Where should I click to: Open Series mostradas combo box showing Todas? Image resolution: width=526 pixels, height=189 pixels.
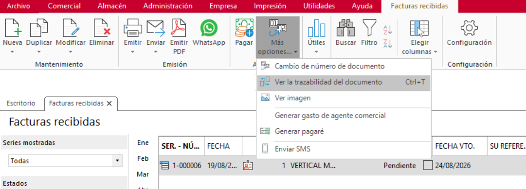(65, 161)
